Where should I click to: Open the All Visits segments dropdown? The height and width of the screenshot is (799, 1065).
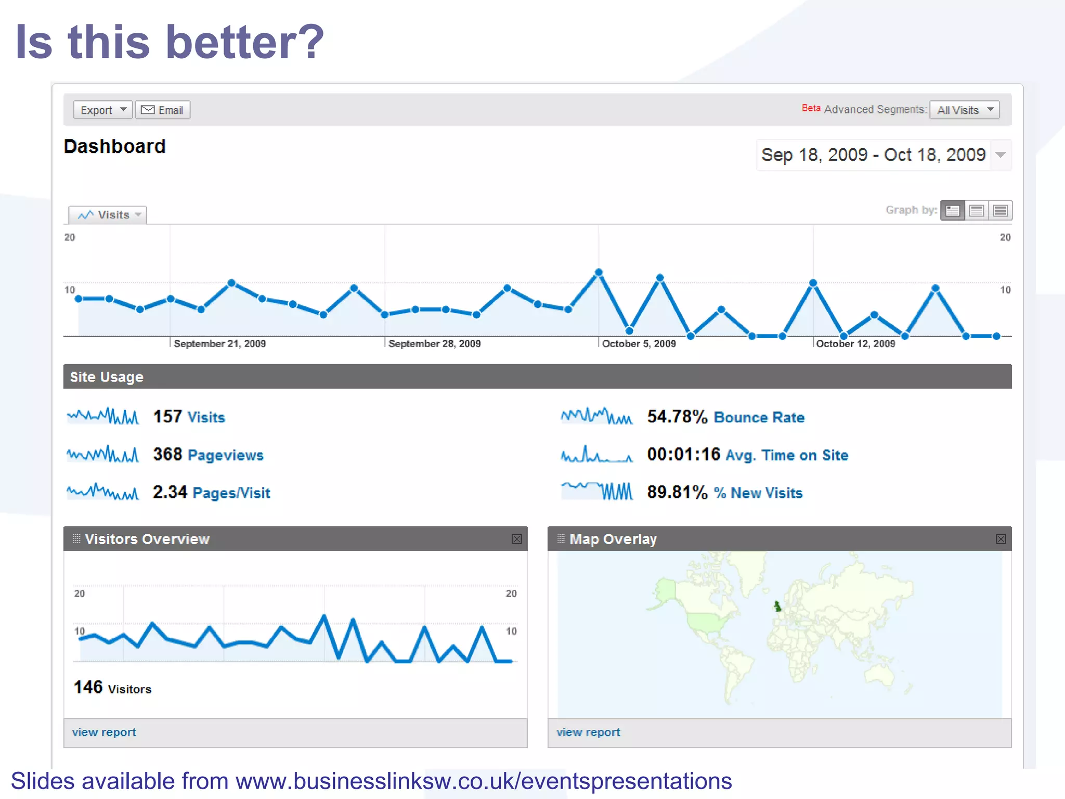pyautogui.click(x=965, y=110)
